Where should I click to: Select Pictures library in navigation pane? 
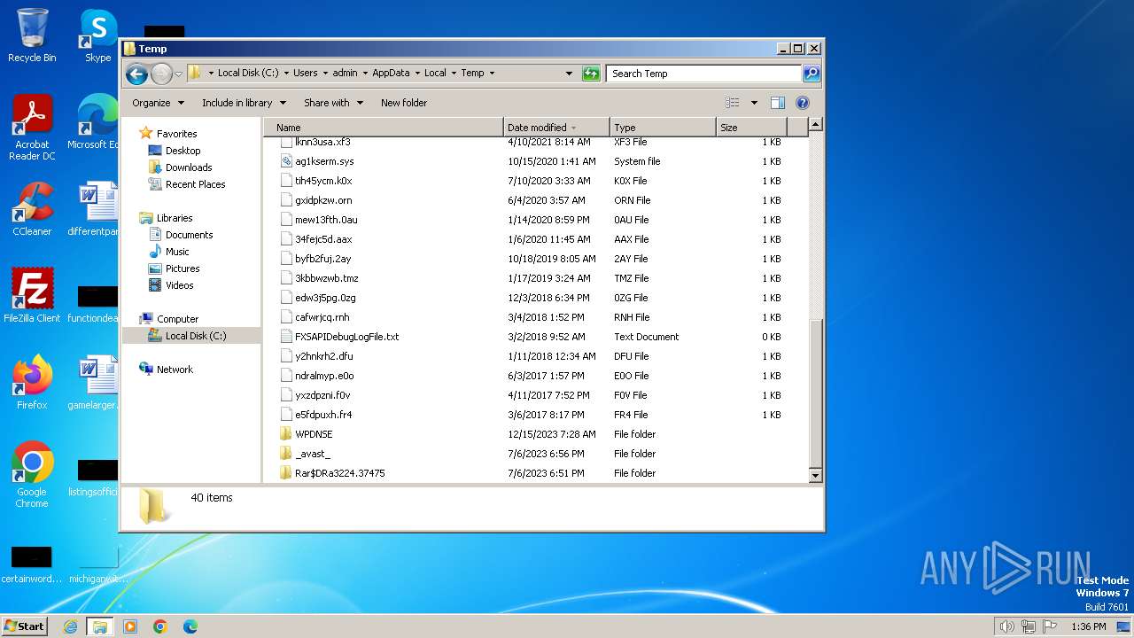point(183,268)
